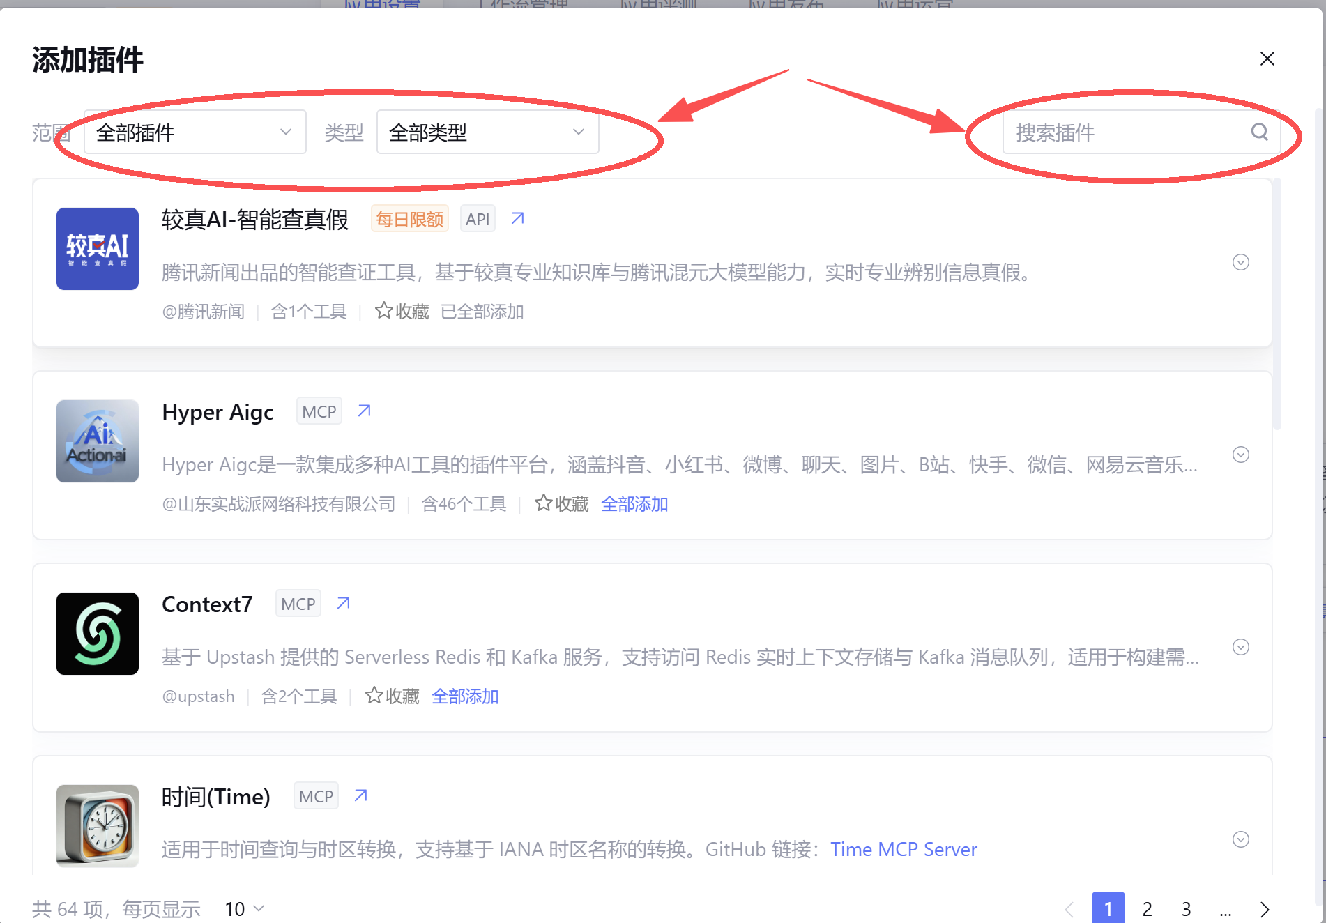Click the @腾讯新闻 author label
This screenshot has width=1326, height=923.
pos(203,311)
